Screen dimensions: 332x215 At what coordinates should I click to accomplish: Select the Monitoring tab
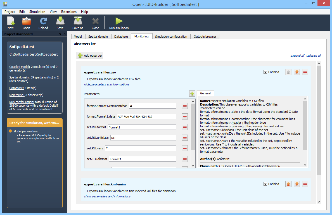[141, 36]
